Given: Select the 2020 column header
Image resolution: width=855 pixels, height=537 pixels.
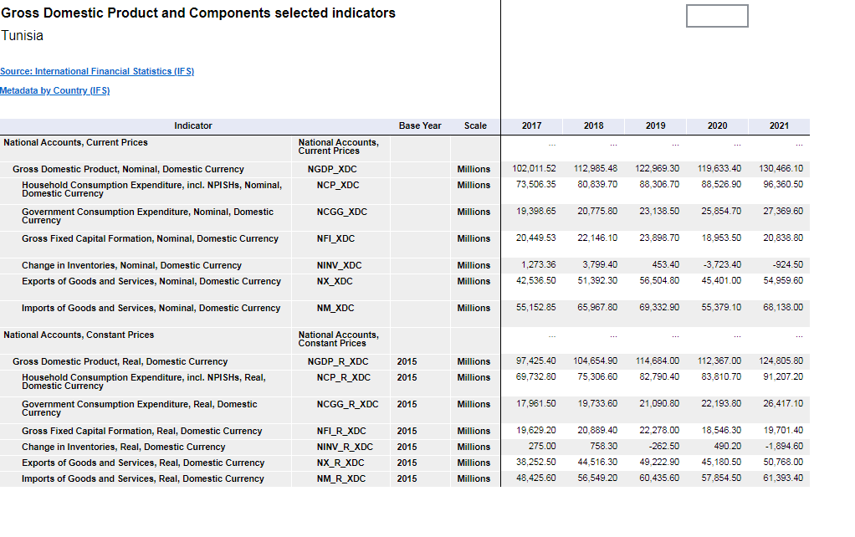Looking at the screenshot, I should click(x=717, y=125).
